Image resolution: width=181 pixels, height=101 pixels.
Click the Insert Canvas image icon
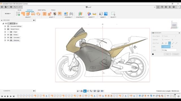click(106, 14)
